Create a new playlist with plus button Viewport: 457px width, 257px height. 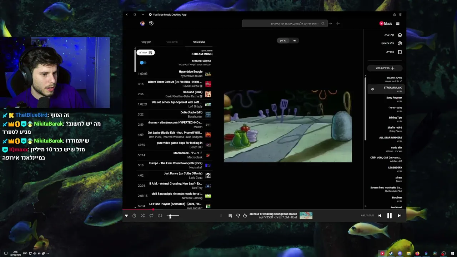(x=385, y=68)
